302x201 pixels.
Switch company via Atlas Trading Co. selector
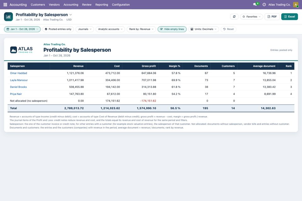point(279,5)
